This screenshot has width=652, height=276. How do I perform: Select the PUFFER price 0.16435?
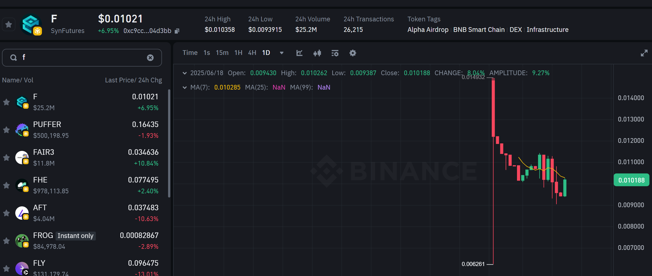[x=145, y=124]
